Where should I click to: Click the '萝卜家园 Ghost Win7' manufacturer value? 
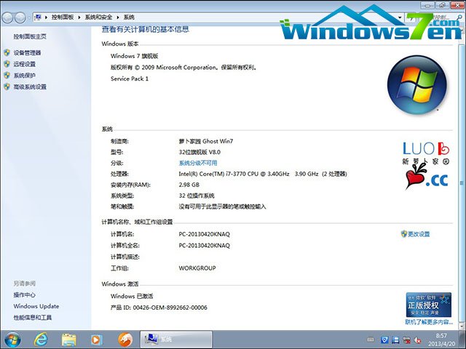[205, 141]
